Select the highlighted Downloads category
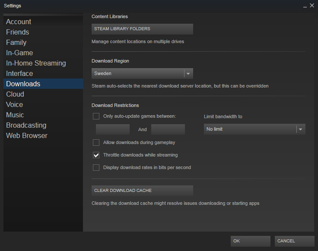The width and height of the screenshot is (318, 251). click(43, 84)
